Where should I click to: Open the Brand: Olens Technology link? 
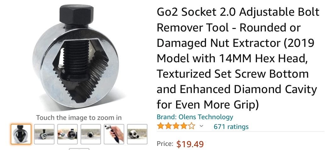point(195,117)
